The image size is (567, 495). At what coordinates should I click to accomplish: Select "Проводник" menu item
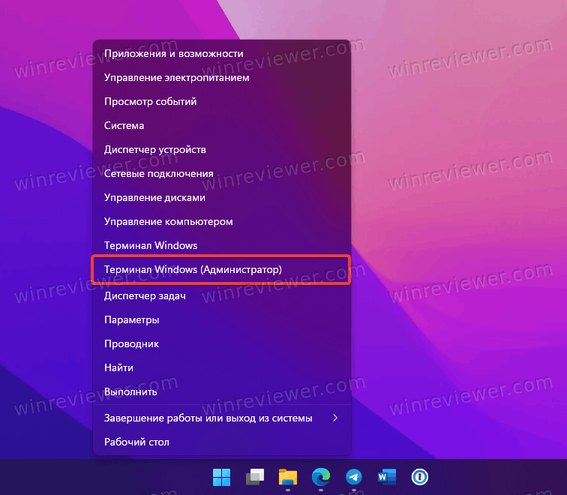pyautogui.click(x=222, y=343)
